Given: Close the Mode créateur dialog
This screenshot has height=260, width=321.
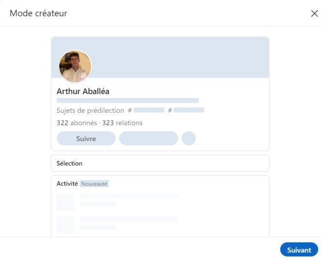Looking at the screenshot, I should pyautogui.click(x=314, y=14).
